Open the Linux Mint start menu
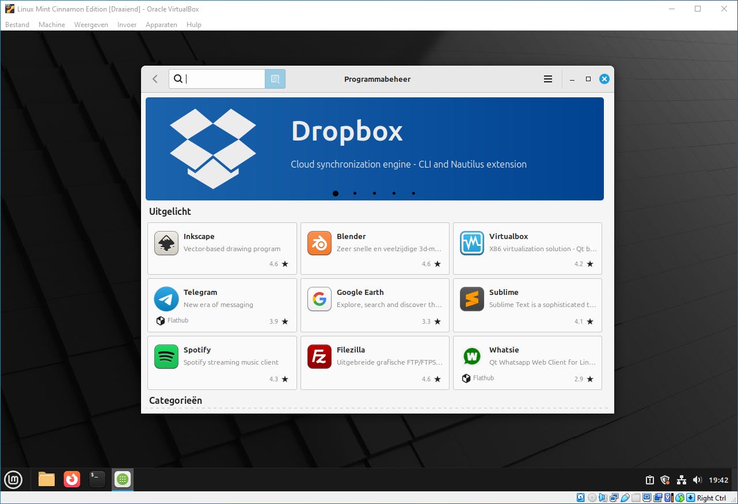 [13, 479]
